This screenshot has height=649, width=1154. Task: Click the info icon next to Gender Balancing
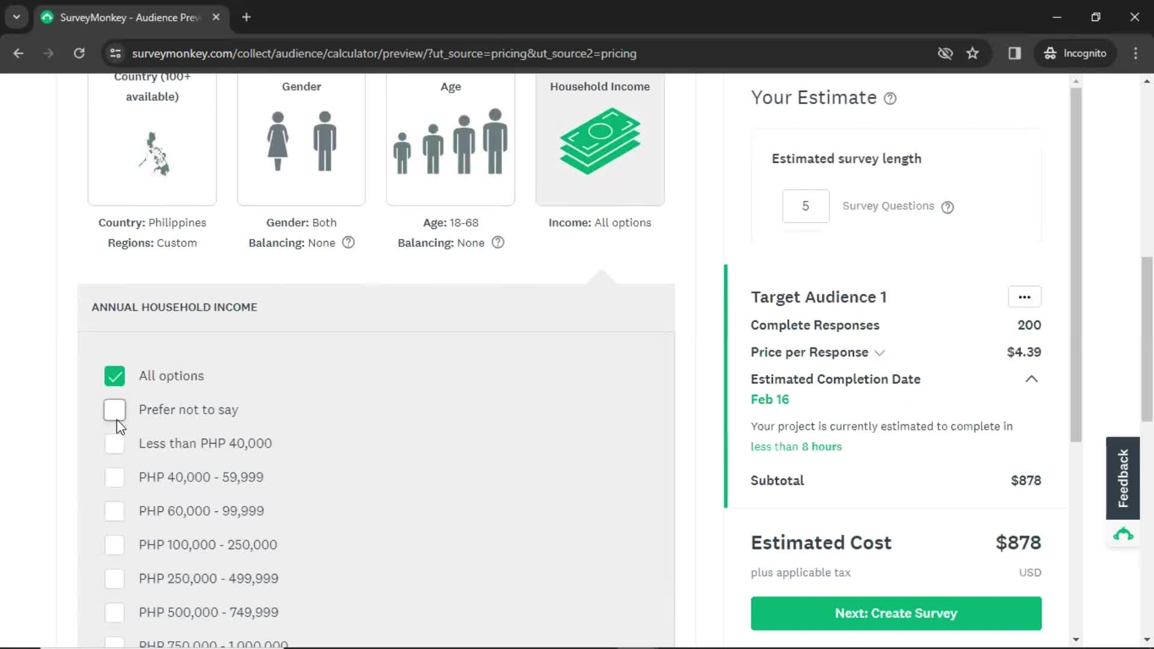(348, 243)
